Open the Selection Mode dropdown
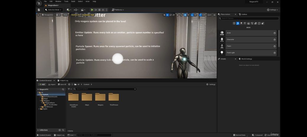 53,10
